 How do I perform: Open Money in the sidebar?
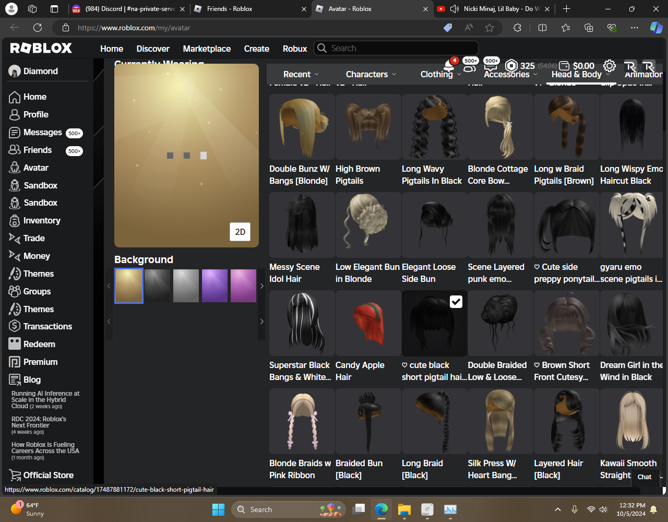29,256
